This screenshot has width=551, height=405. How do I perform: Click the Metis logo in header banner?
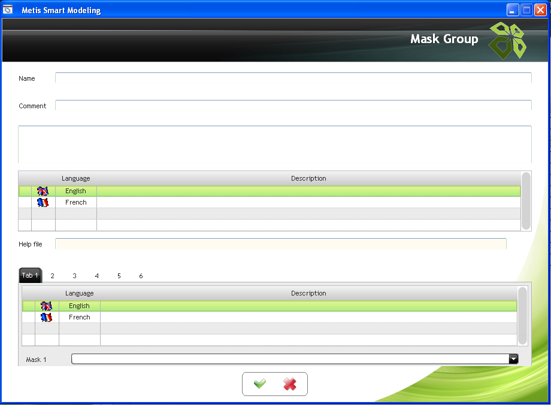pyautogui.click(x=507, y=41)
